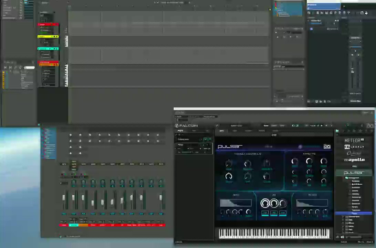Click the first large LFO knob in Pulsar
This screenshot has height=248, width=376.
(x=265, y=203)
